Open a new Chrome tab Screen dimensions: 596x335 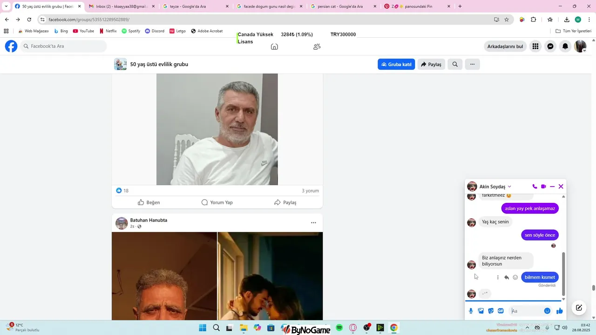point(460,7)
